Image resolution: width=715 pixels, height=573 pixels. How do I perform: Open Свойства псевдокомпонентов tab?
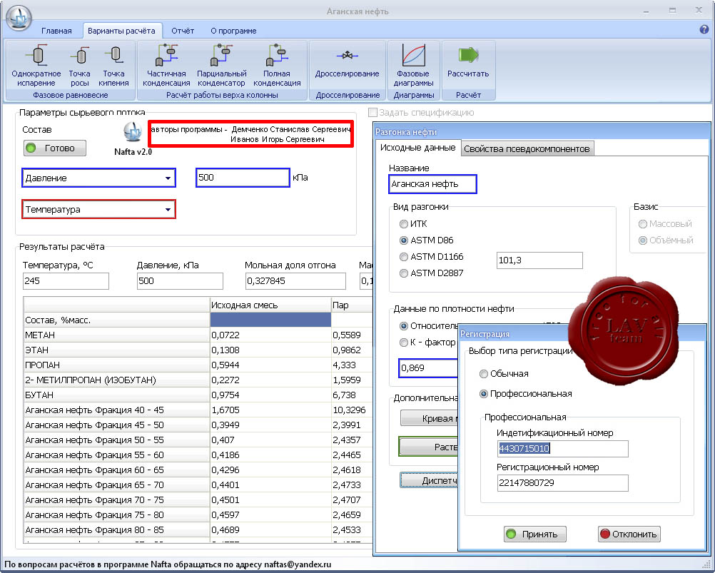[527, 148]
